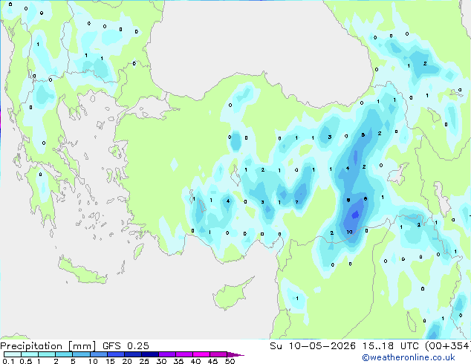Viewport: 471px width, 364px height.
Task: Click the legend scale label '40'
Action: click(195, 361)
